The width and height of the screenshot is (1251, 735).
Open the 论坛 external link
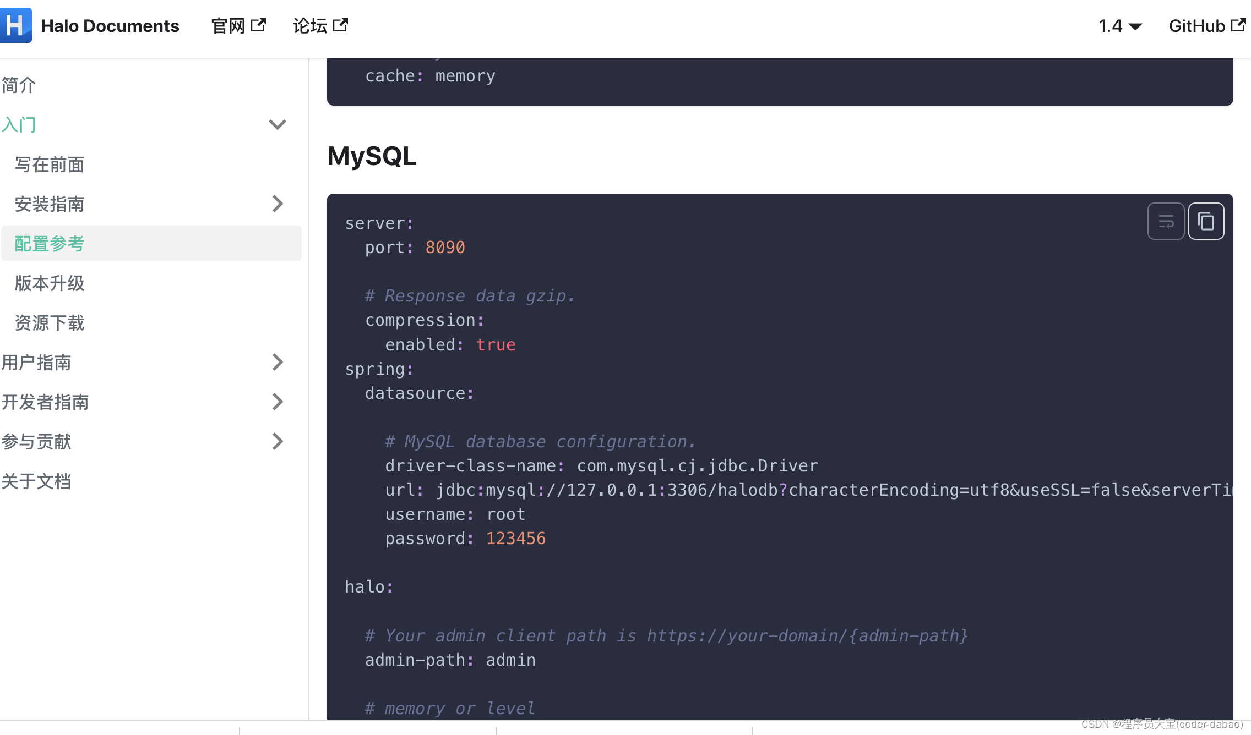320,25
